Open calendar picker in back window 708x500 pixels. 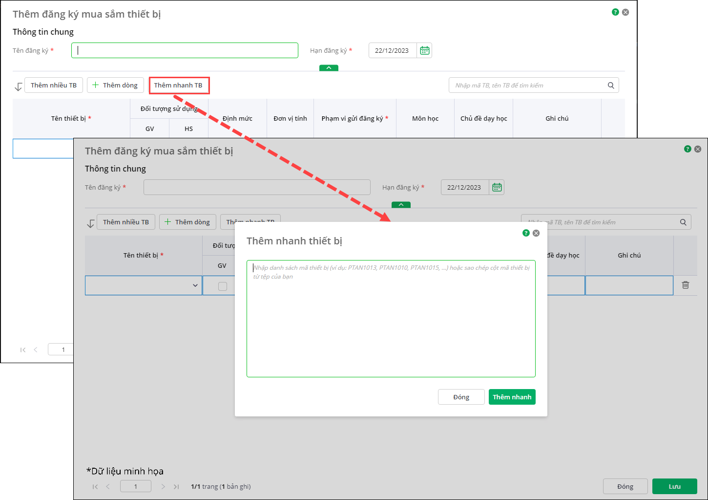425,50
